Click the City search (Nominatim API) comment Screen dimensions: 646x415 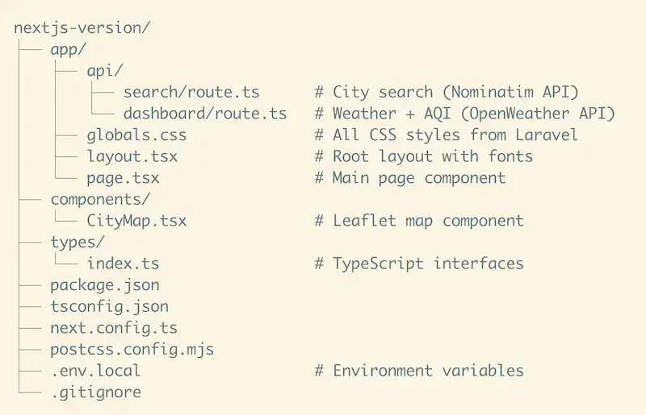[x=447, y=92]
